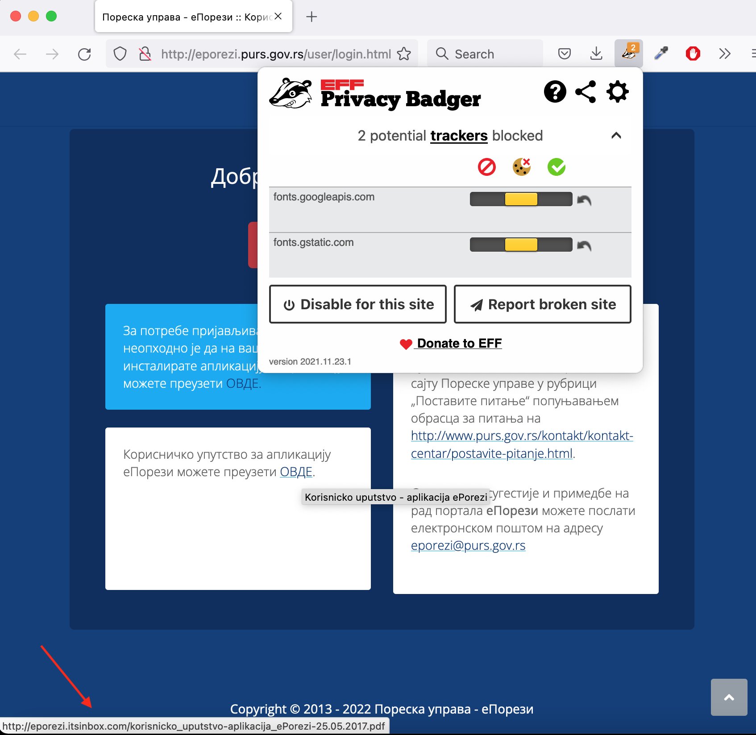Adjust the fonts.googleapis.com blocking slider
This screenshot has height=735, width=756.
pos(521,199)
